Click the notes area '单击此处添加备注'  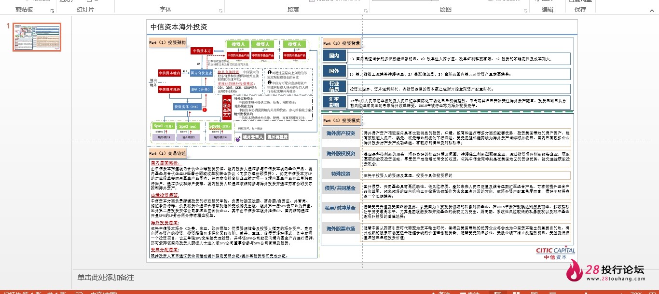coord(106,278)
